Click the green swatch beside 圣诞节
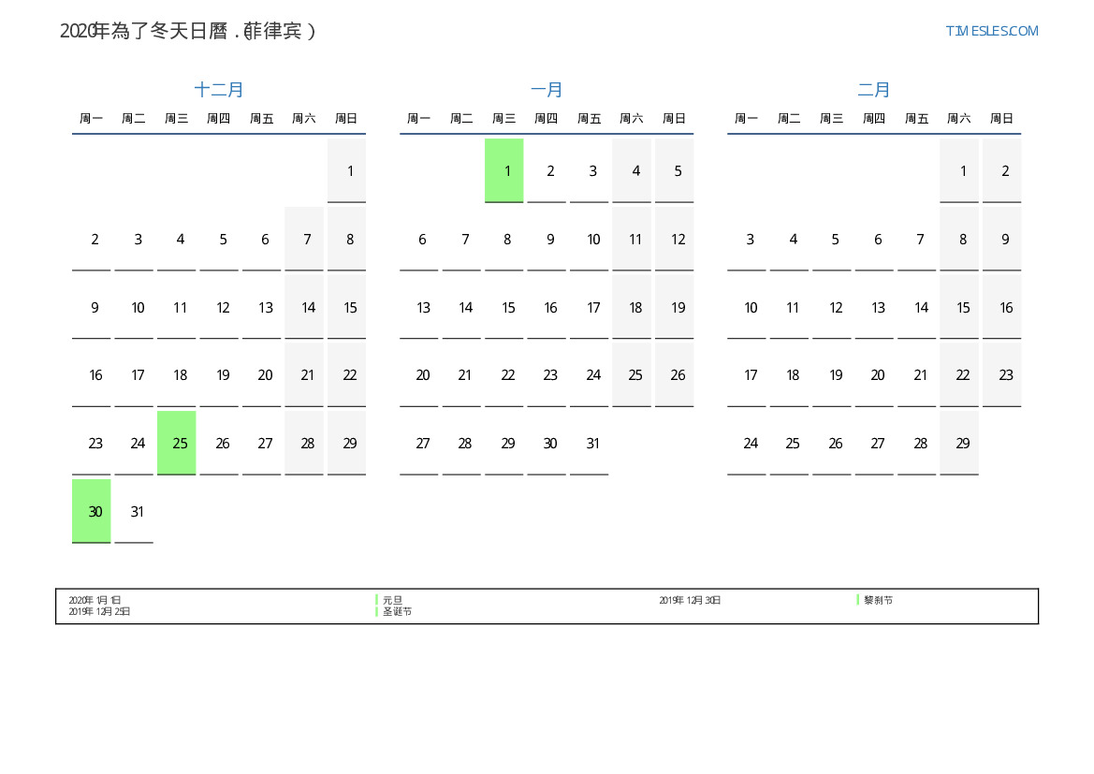The height and width of the screenshot is (774, 1094). (376, 611)
